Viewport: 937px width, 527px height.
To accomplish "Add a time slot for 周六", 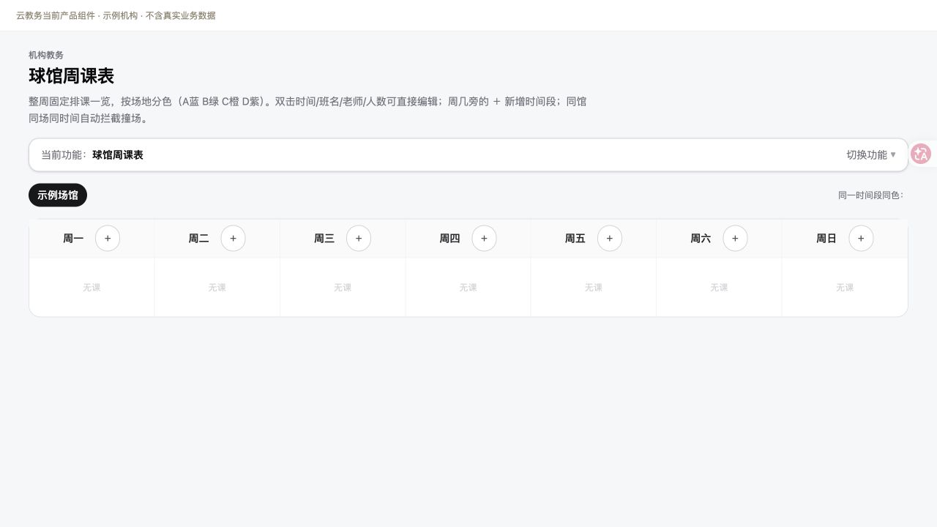I will 735,239.
